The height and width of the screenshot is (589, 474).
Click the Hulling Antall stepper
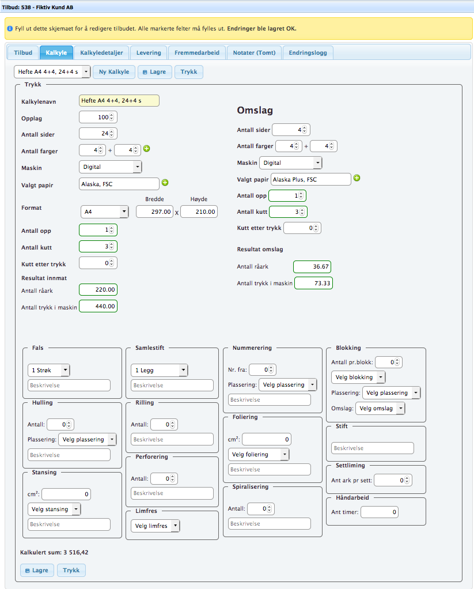point(60,424)
